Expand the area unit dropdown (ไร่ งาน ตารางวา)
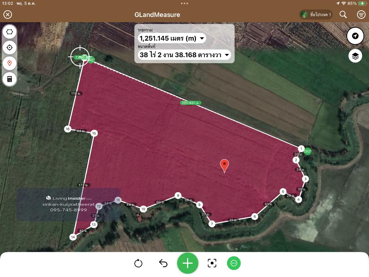 click(x=184, y=55)
